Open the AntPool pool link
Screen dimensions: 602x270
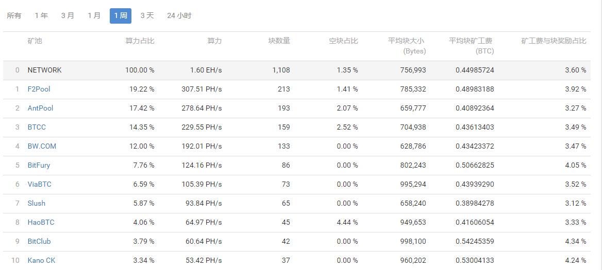40,109
